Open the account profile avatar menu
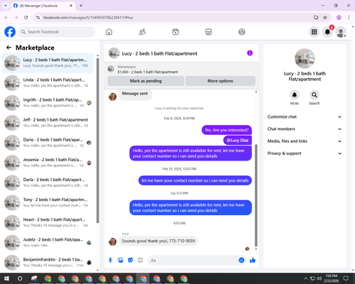Screen dimensions: 355x284 tap(341, 32)
